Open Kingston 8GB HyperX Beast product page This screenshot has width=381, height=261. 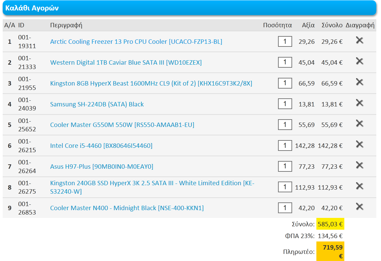coord(151,84)
